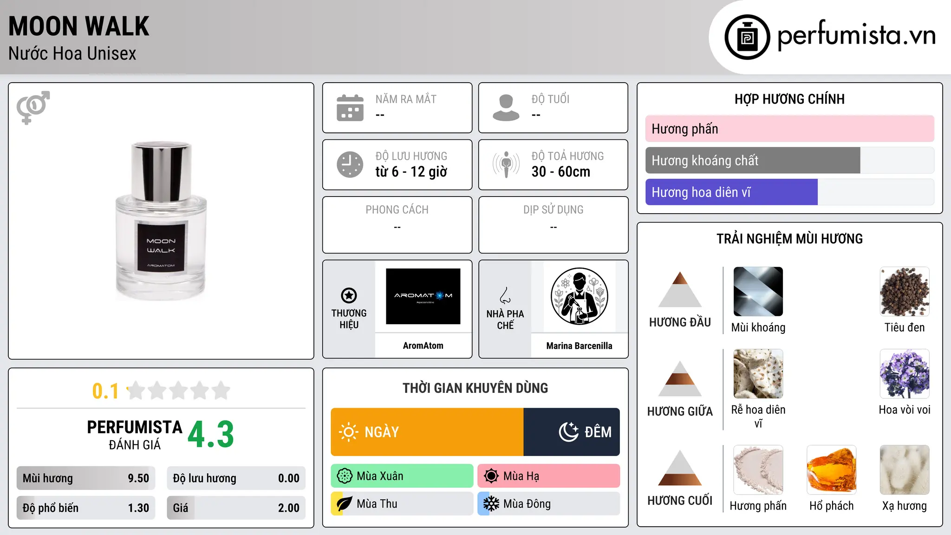
Task: Open the Marina Barcenilla perfumer portrait
Action: (x=579, y=296)
